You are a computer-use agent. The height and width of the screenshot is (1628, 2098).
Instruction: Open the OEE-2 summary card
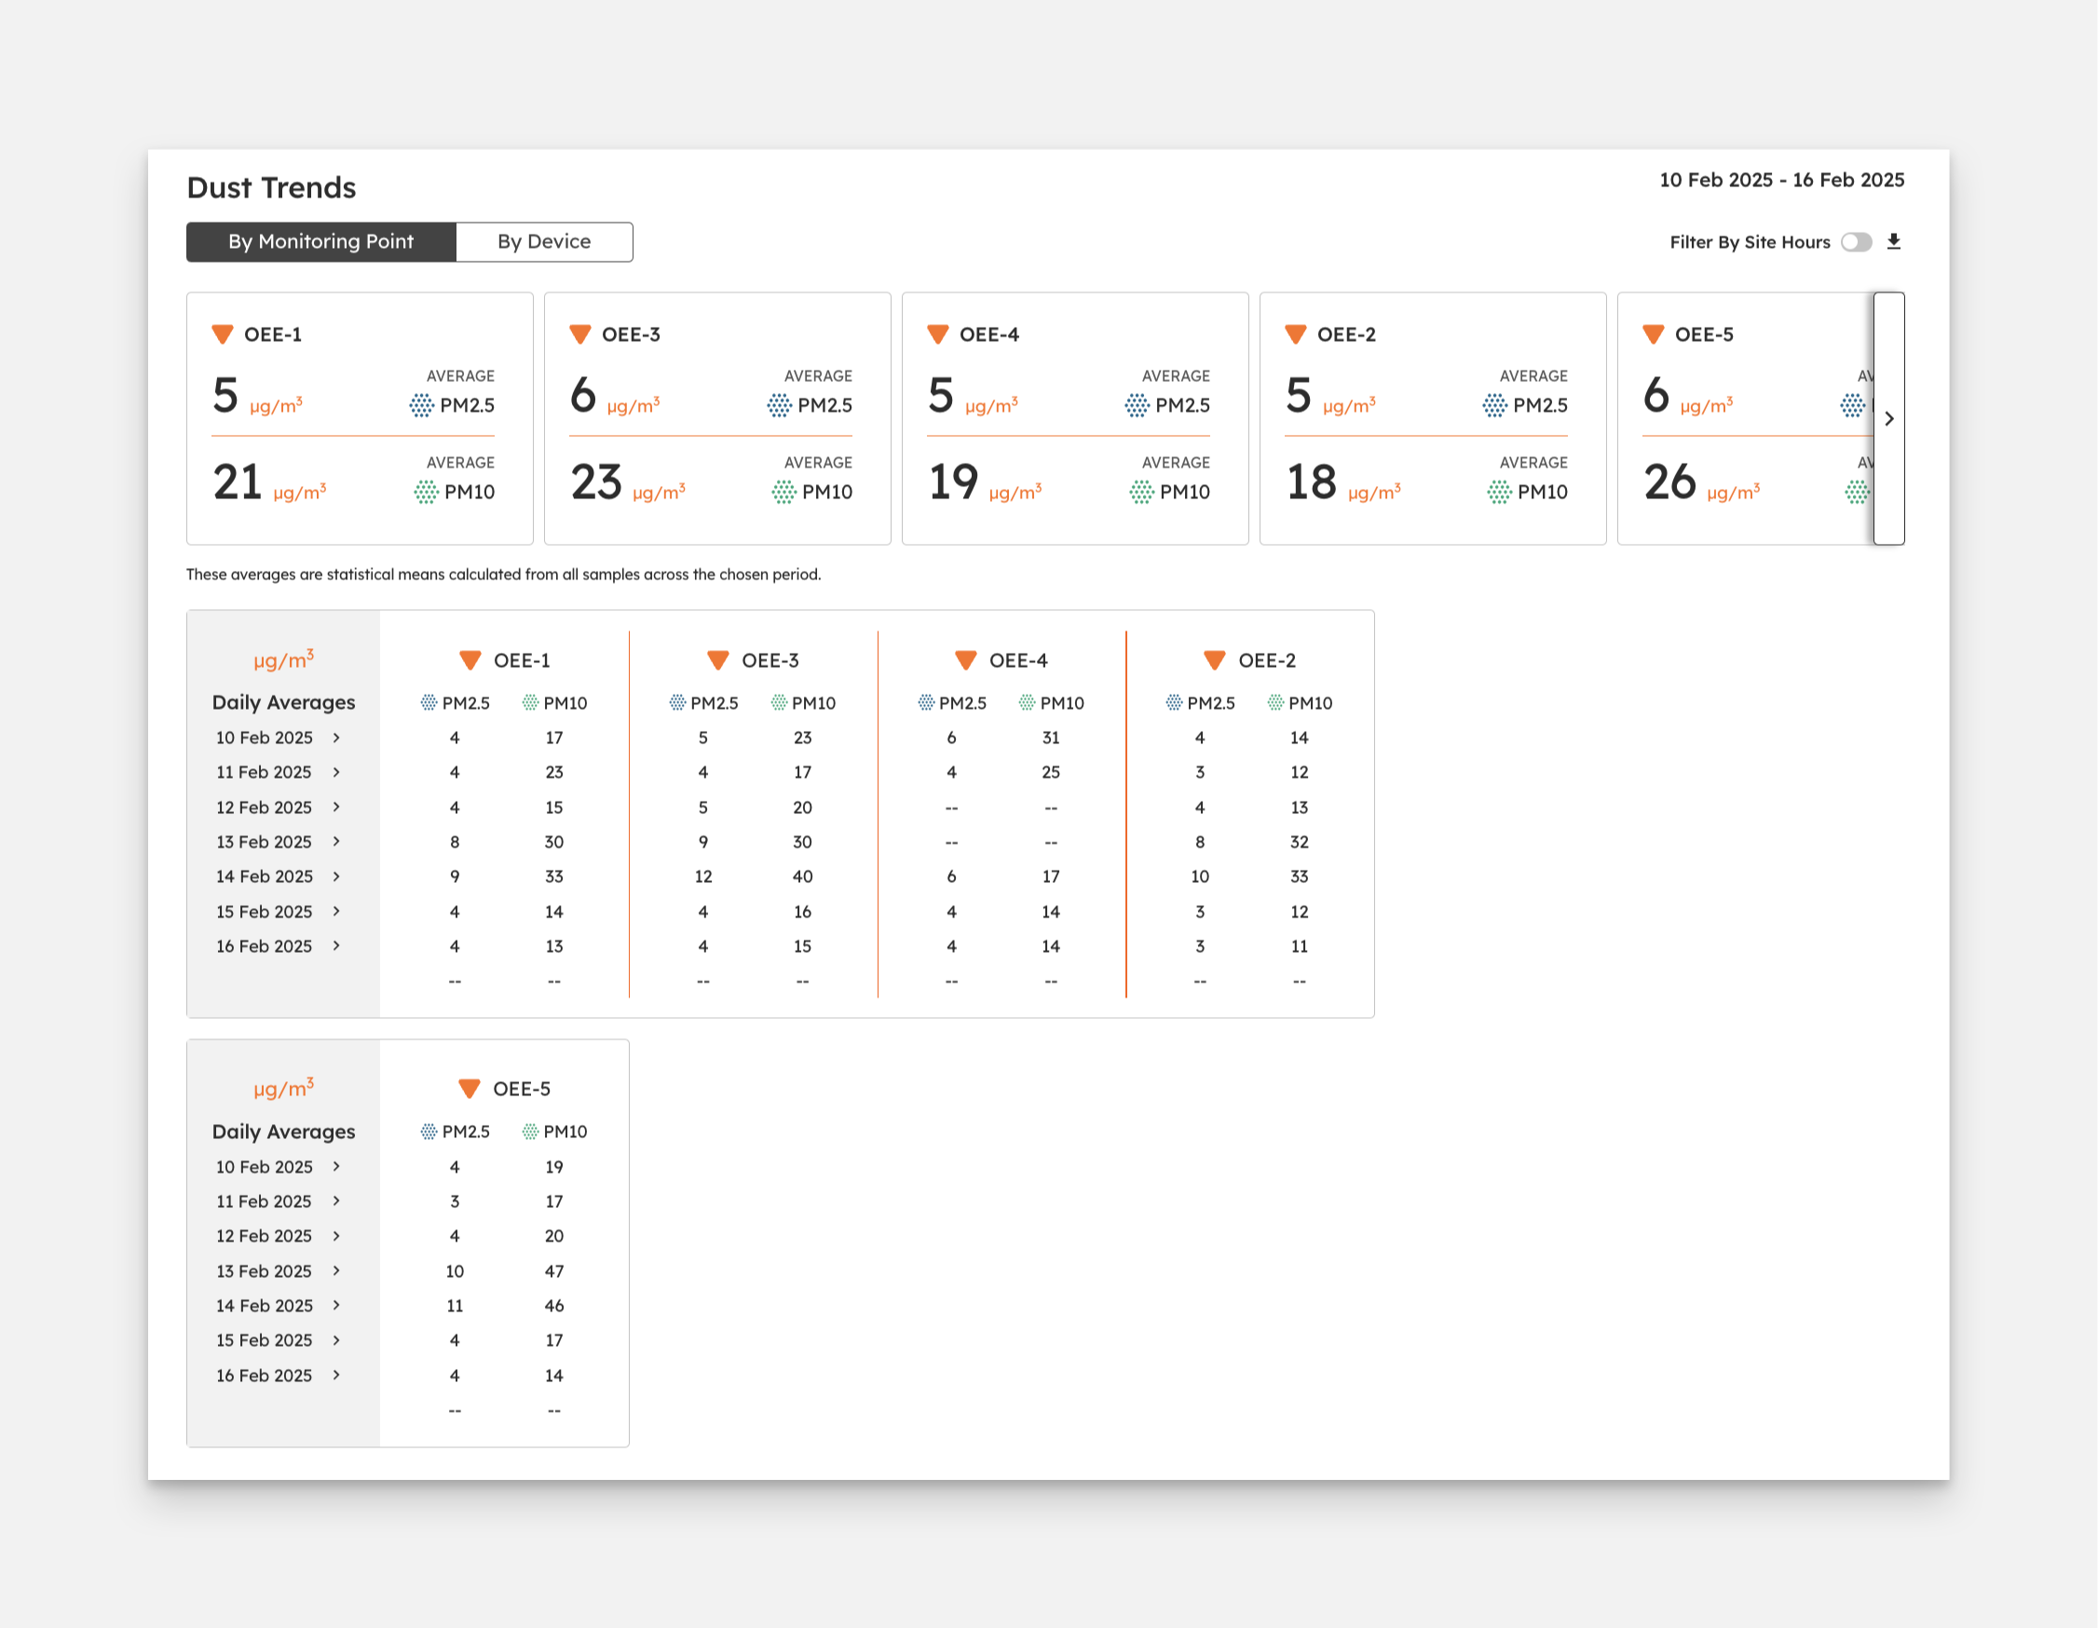pyautogui.click(x=1431, y=418)
